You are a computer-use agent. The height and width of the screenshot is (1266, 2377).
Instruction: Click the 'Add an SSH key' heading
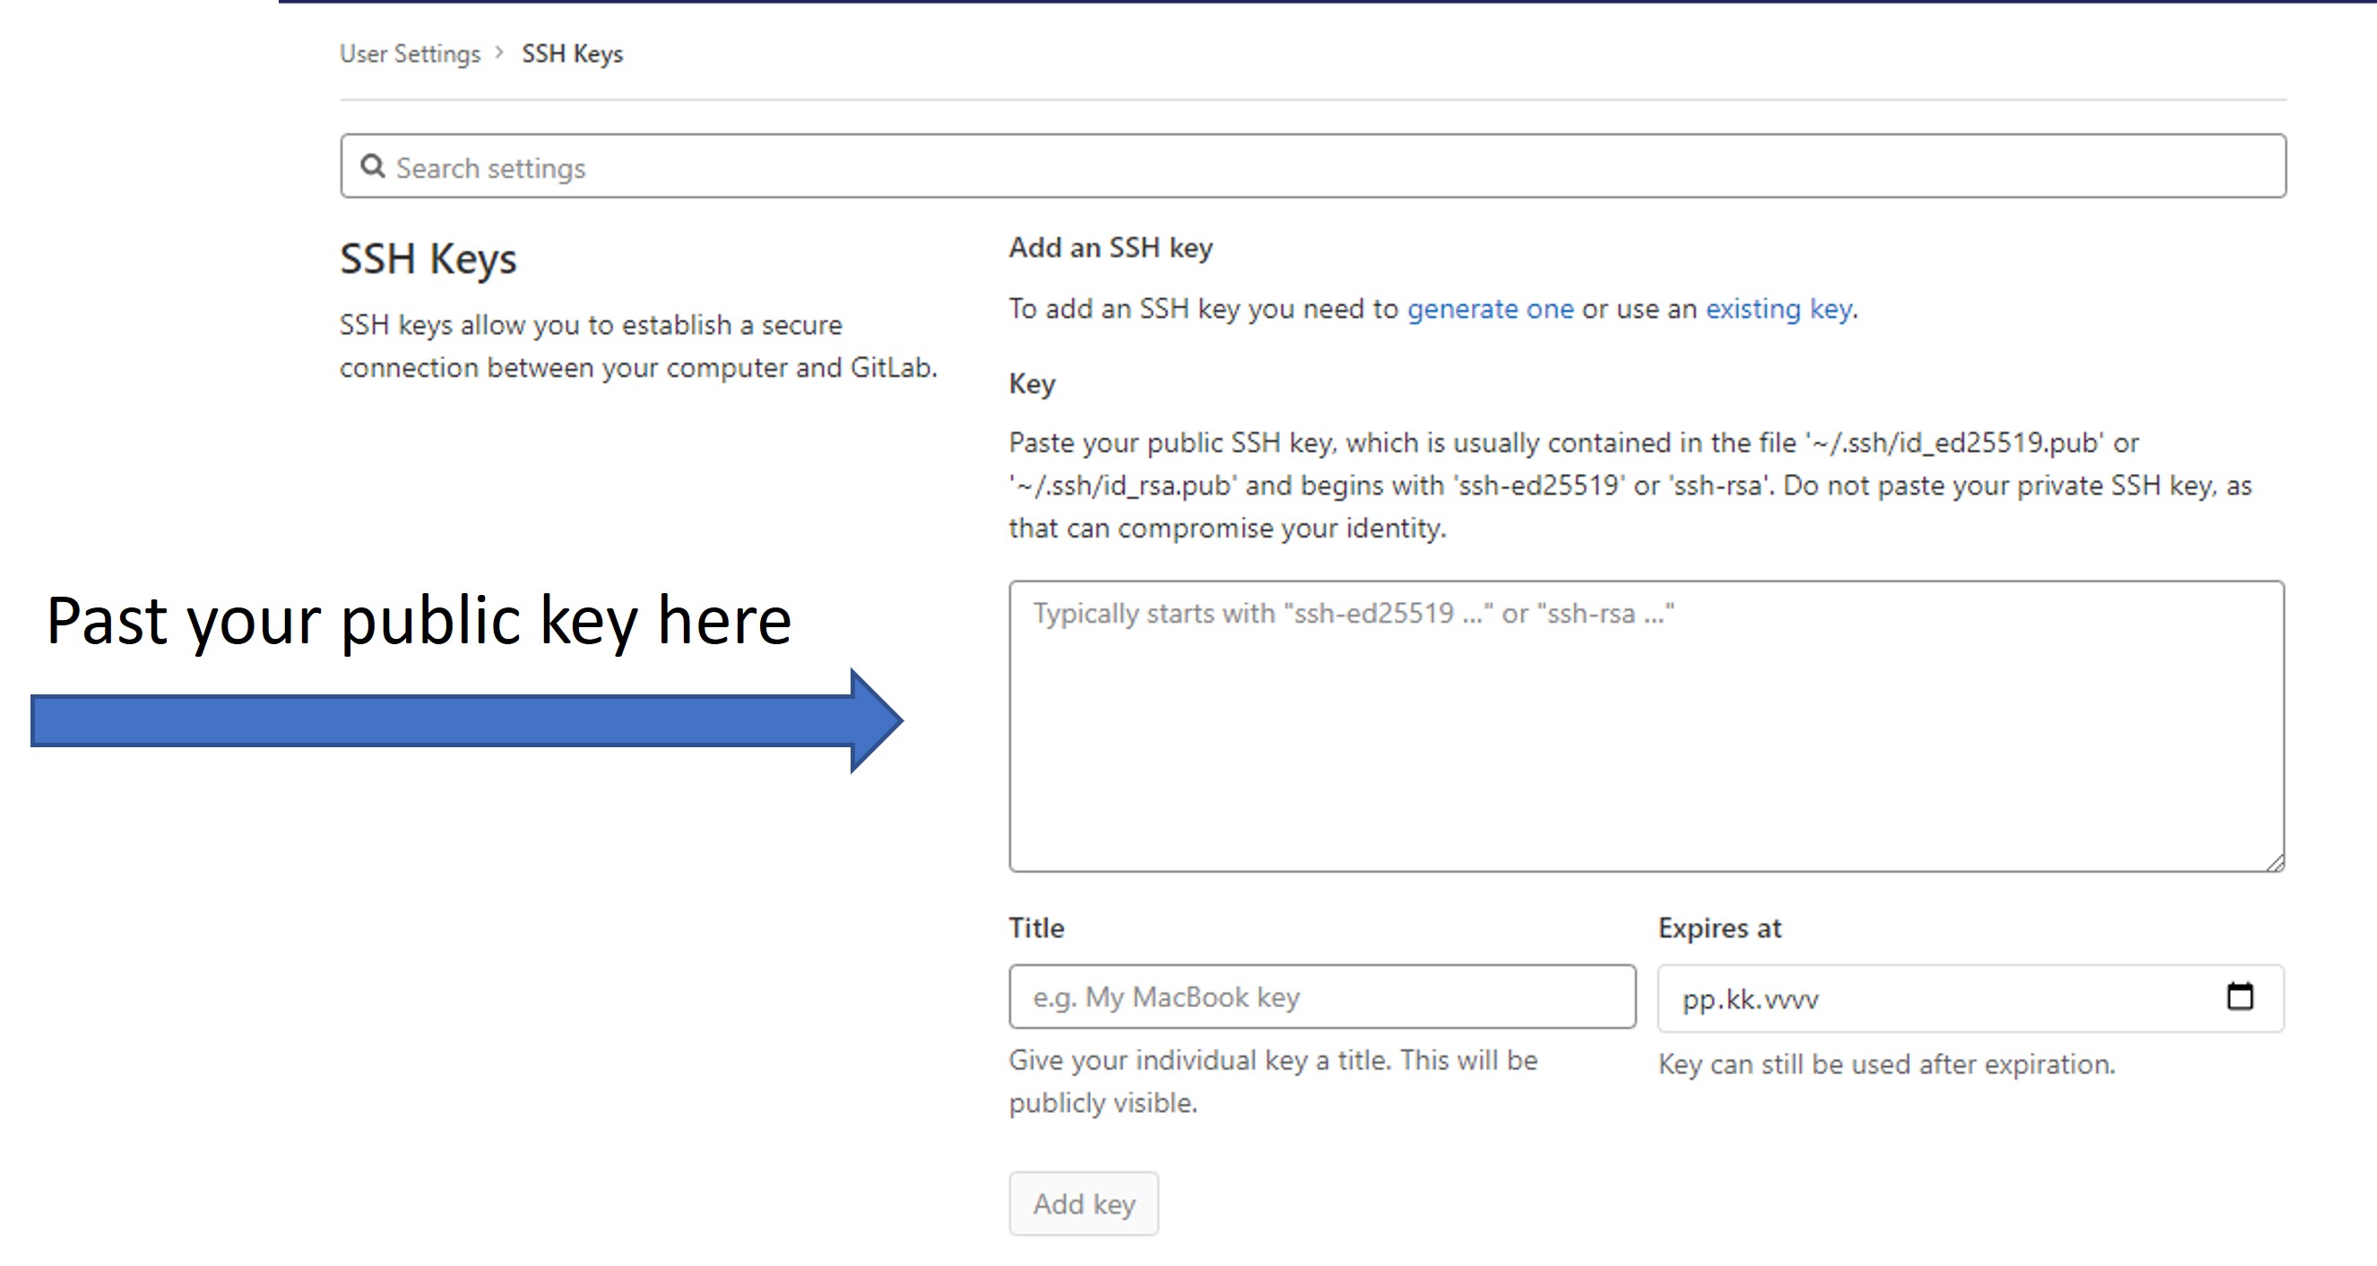coord(1111,247)
